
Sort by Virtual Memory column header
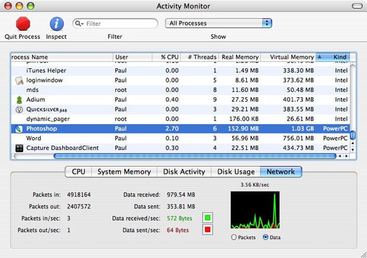tap(288, 57)
